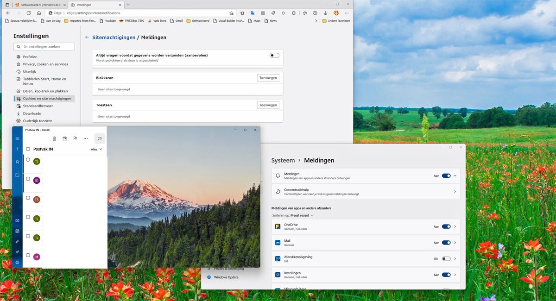Open Mail notification details chevron in Settings
The image size is (556, 301).
[455, 243]
